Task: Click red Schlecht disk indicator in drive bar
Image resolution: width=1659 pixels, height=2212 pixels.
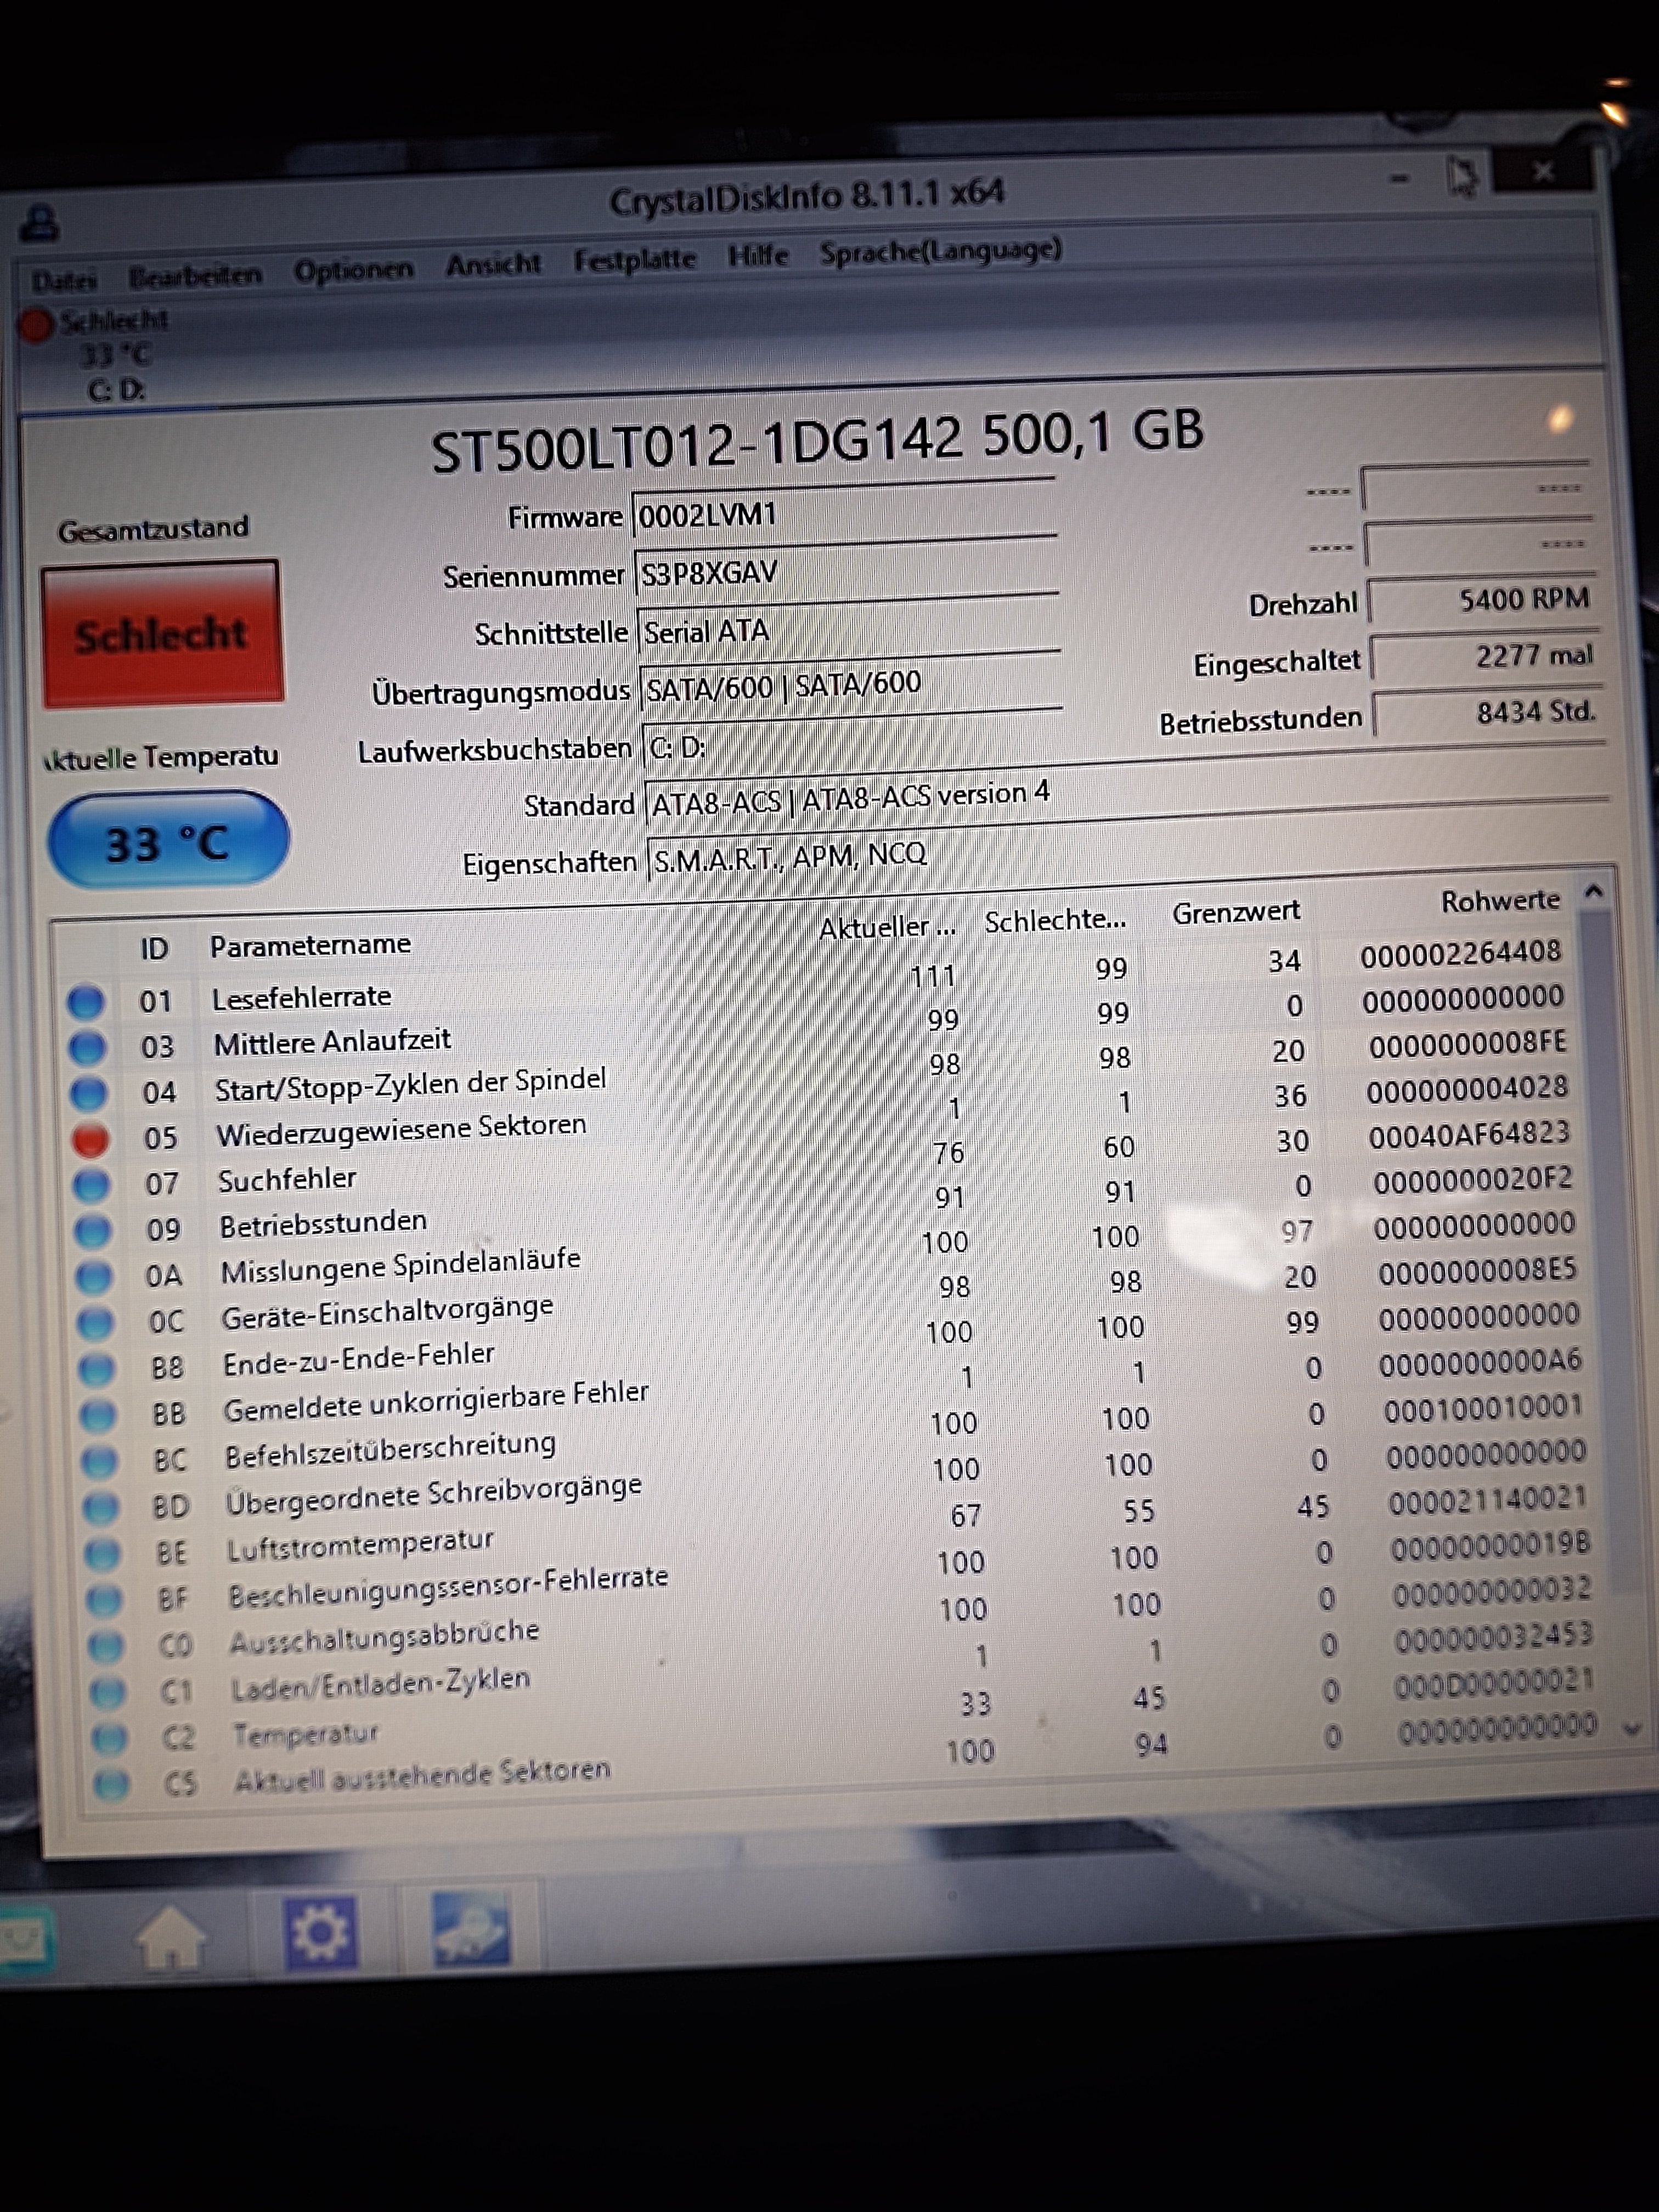Action: coord(36,325)
